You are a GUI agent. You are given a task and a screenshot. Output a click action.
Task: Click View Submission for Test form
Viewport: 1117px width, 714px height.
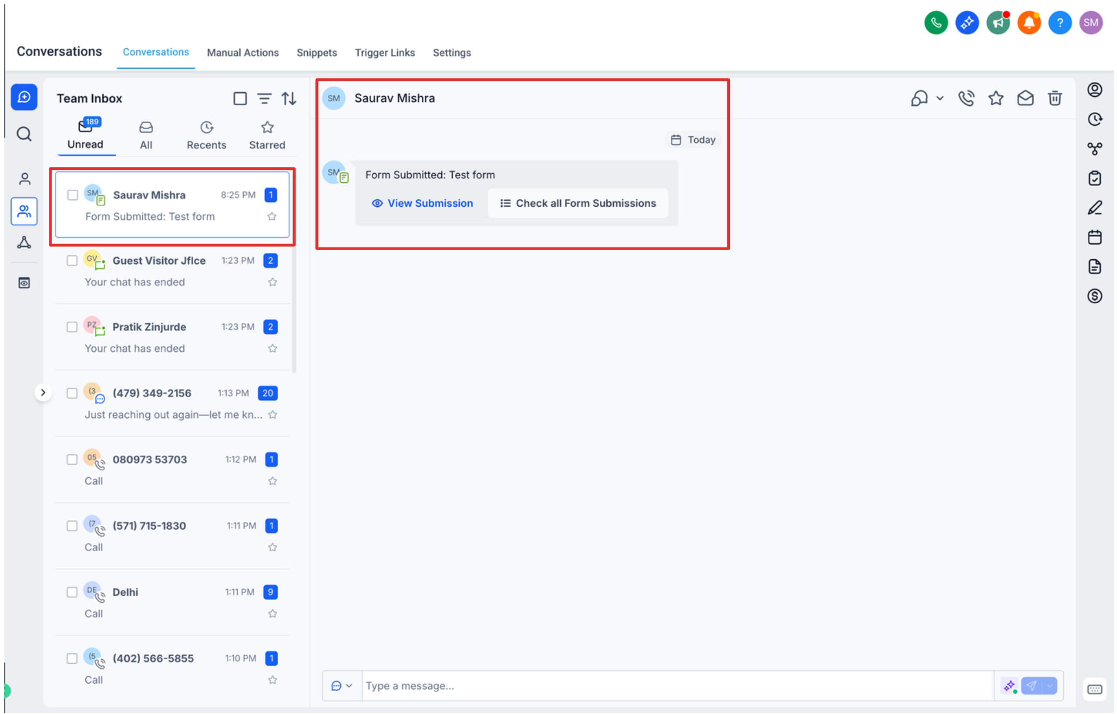(x=422, y=203)
